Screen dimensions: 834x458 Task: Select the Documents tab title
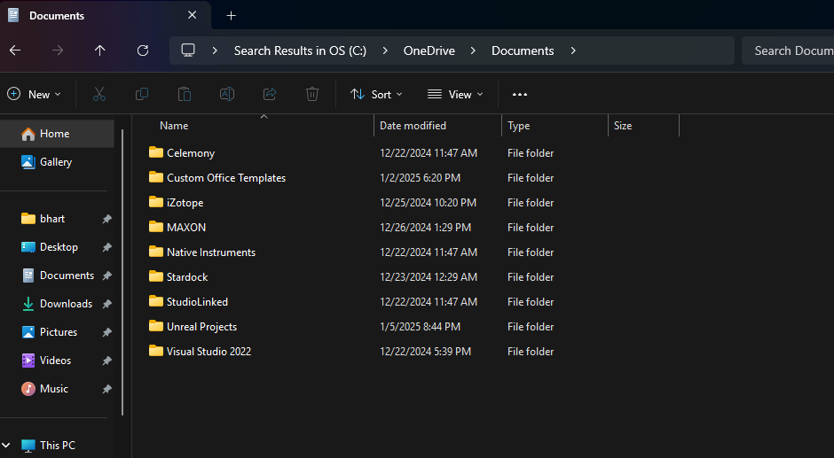(57, 15)
